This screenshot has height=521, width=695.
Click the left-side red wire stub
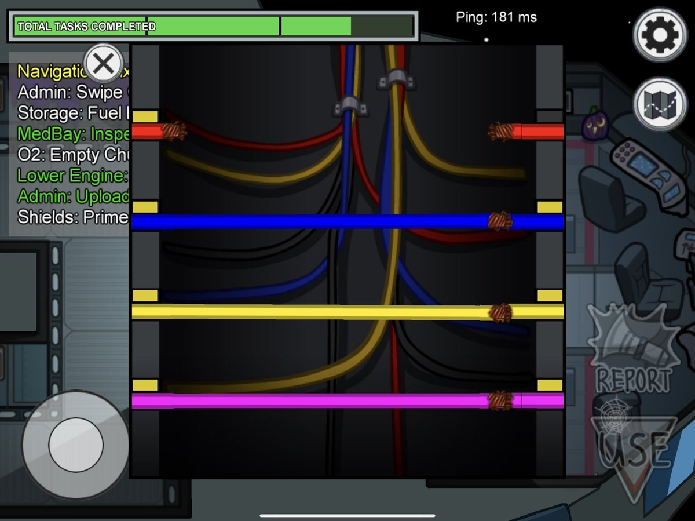[147, 132]
